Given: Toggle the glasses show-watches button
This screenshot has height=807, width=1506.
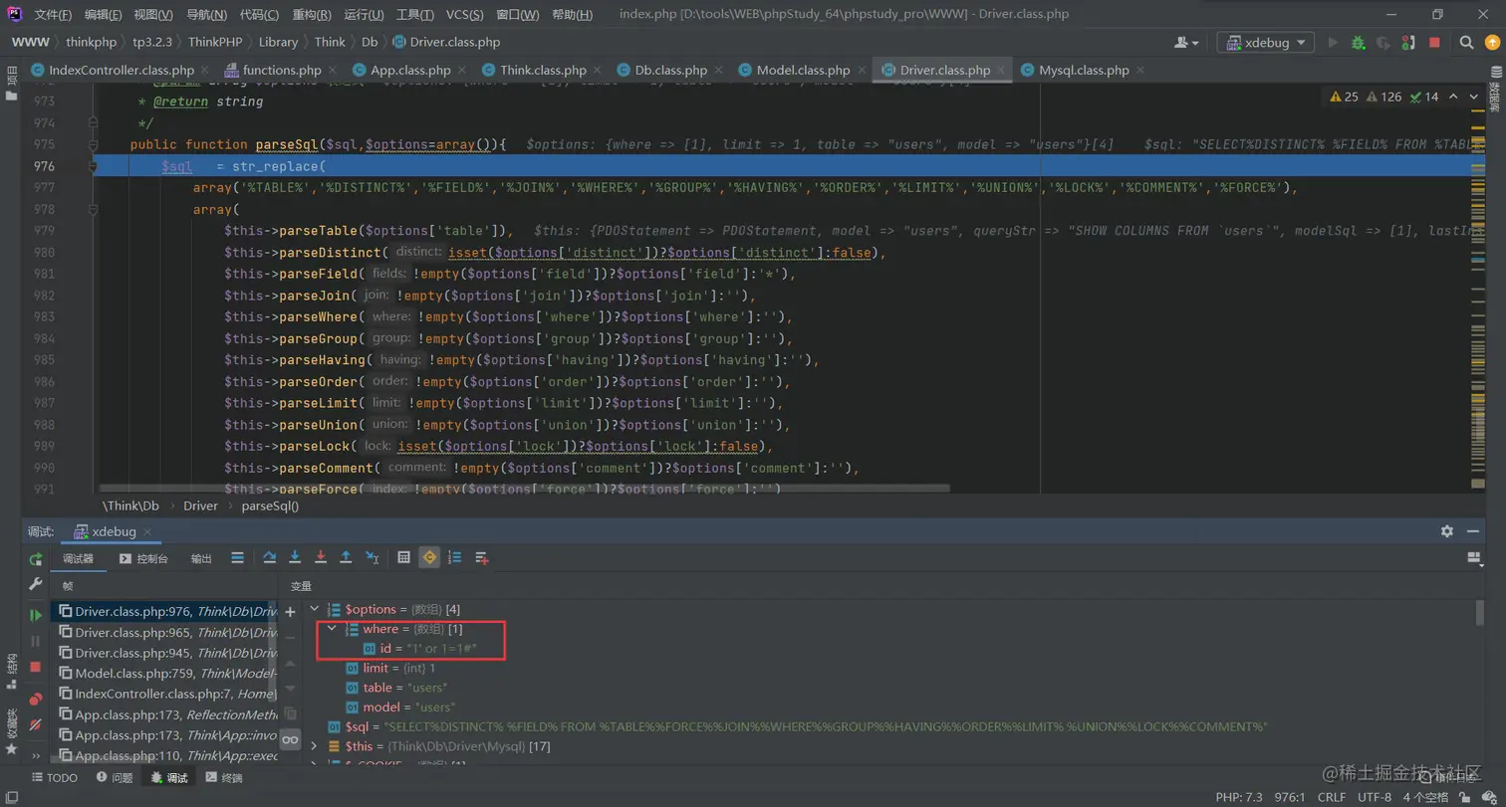Looking at the screenshot, I should (x=290, y=739).
